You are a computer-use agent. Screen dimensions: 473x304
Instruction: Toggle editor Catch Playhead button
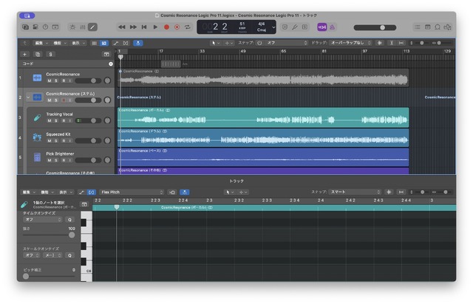pyautogui.click(x=184, y=192)
